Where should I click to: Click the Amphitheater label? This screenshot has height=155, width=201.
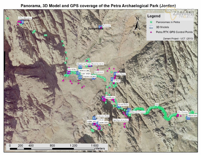[111, 97]
